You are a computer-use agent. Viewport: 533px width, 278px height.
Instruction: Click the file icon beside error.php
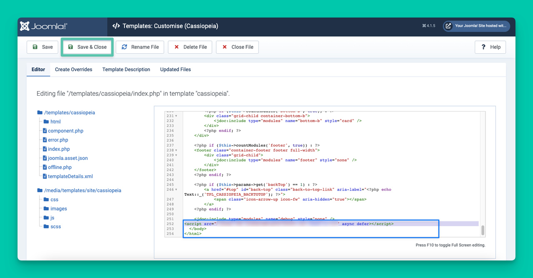click(45, 140)
